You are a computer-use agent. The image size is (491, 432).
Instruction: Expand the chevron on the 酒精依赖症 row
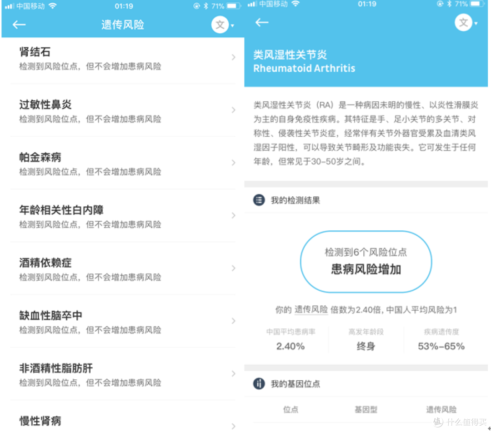tap(233, 268)
